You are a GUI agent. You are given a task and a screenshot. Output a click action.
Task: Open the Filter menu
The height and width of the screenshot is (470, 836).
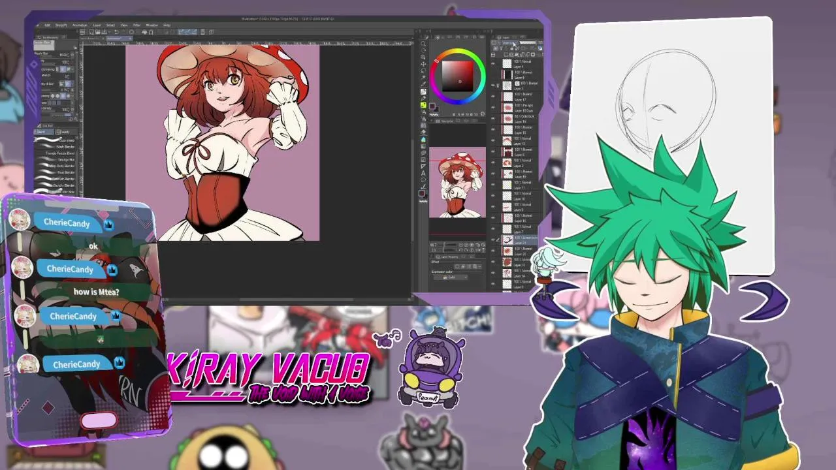(137, 25)
